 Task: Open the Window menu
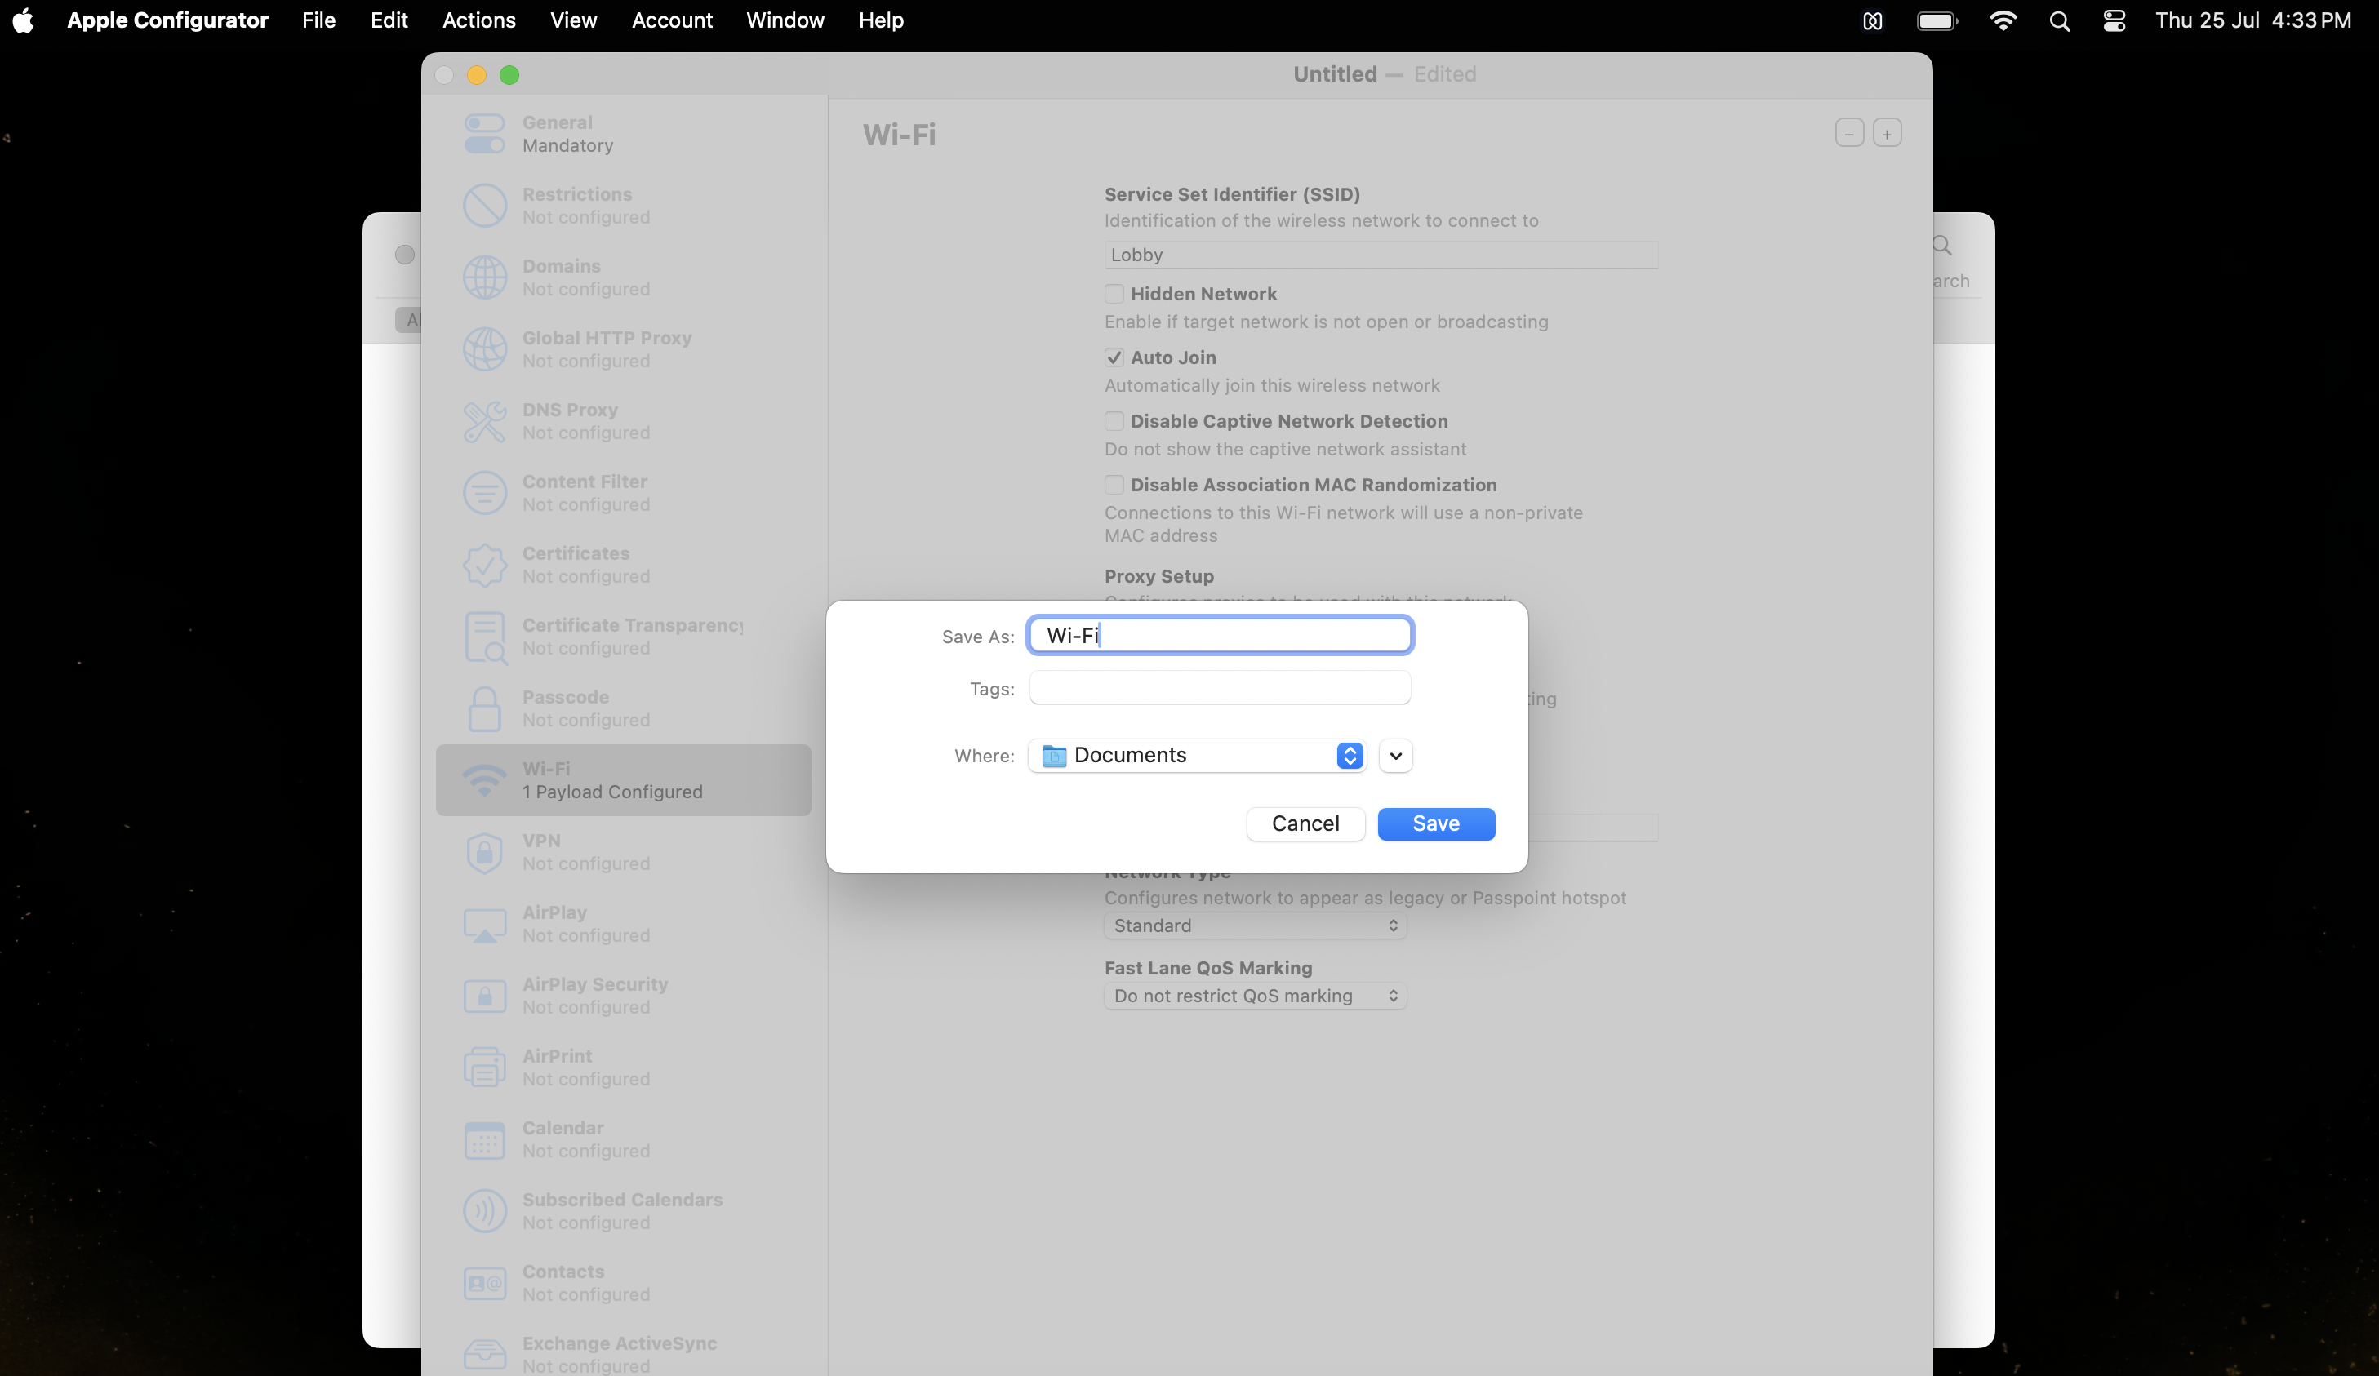[x=785, y=20]
